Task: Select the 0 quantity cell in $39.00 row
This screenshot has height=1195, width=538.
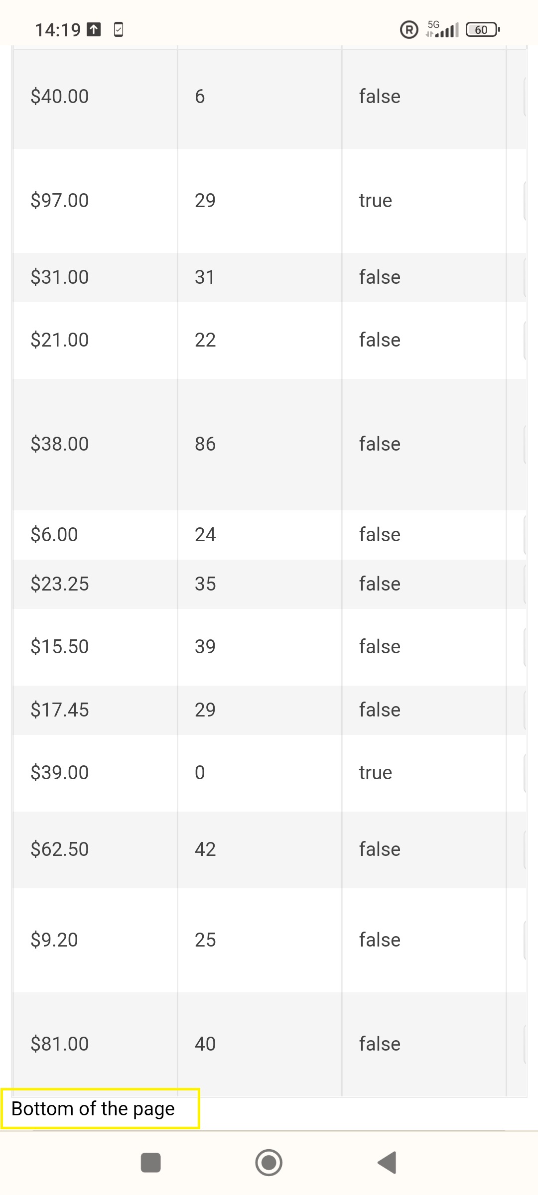Action: [200, 772]
